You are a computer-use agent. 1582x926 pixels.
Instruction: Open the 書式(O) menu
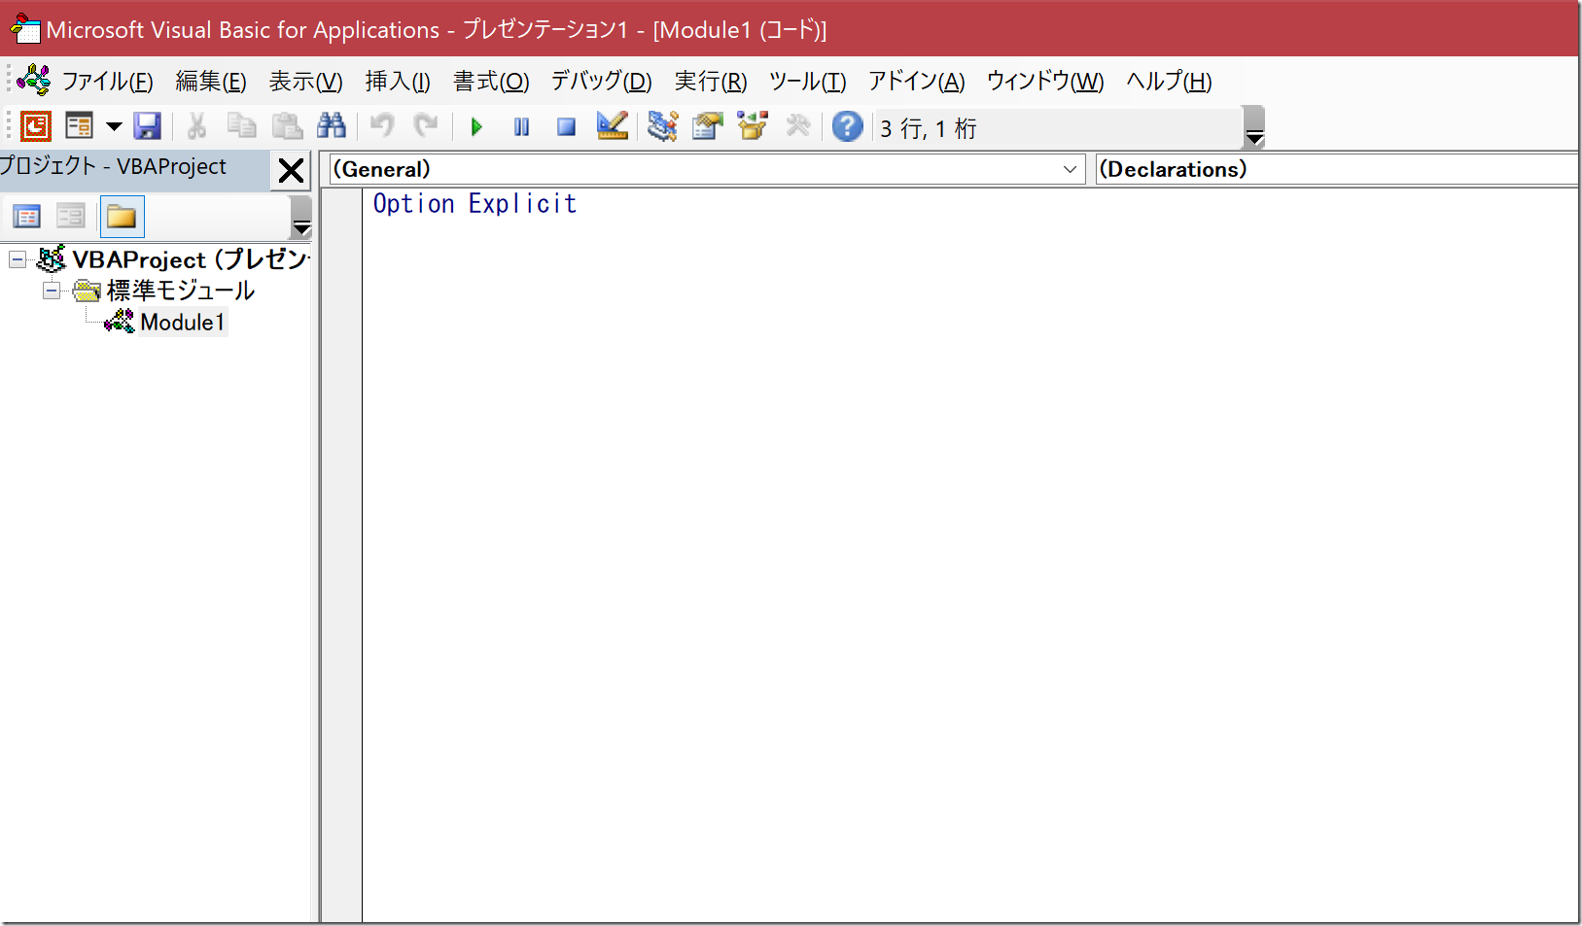(x=491, y=82)
